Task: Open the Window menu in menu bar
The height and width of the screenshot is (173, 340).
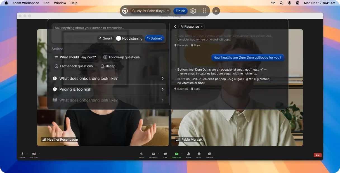Action: pos(60,3)
